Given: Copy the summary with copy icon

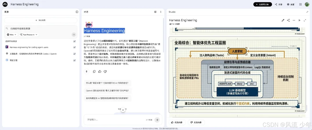Looking at the screenshot, I should coord(94,72).
